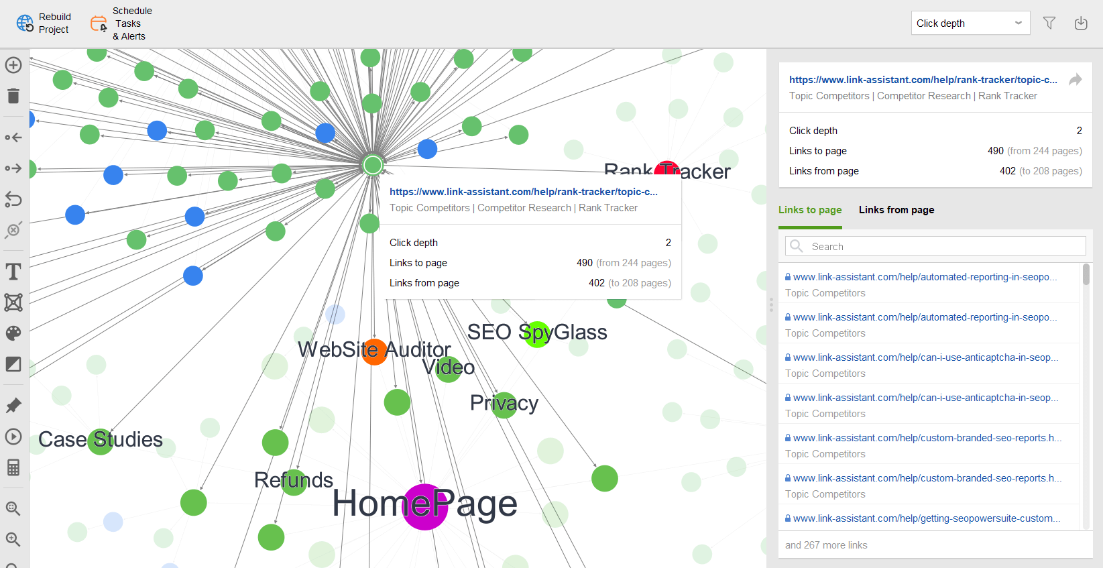Show outgoing links arrow icon
Viewport: 1103px width, 568px height.
[13, 168]
